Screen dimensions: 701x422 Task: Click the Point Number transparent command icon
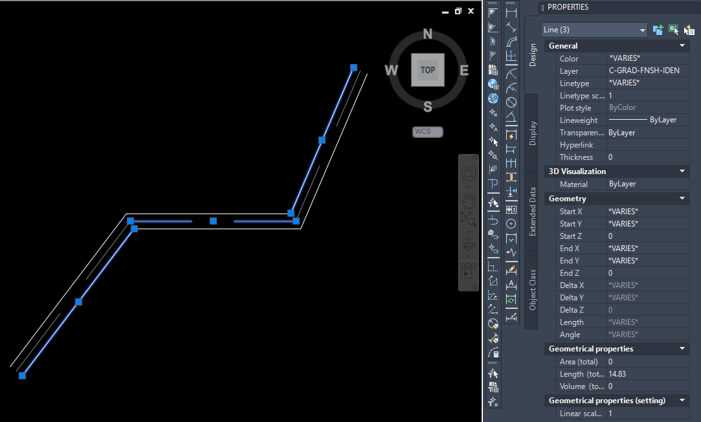click(493, 113)
